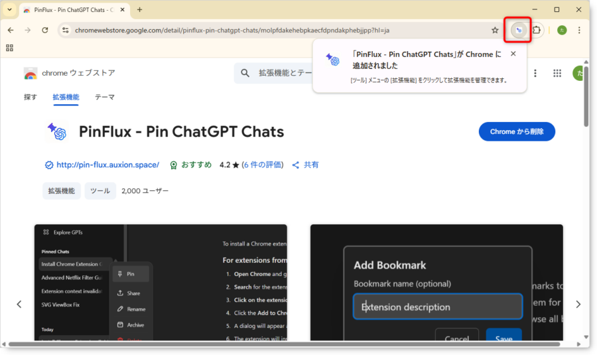Bookmark this page with the star icon

[x=495, y=30]
